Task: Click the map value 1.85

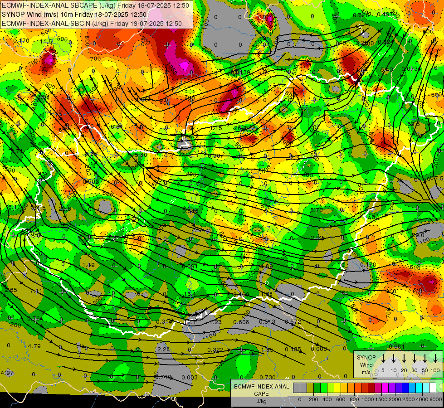Action: [x=267, y=350]
